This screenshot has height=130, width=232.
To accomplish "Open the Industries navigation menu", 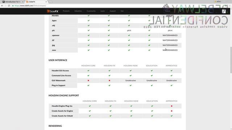I will coord(78,11).
